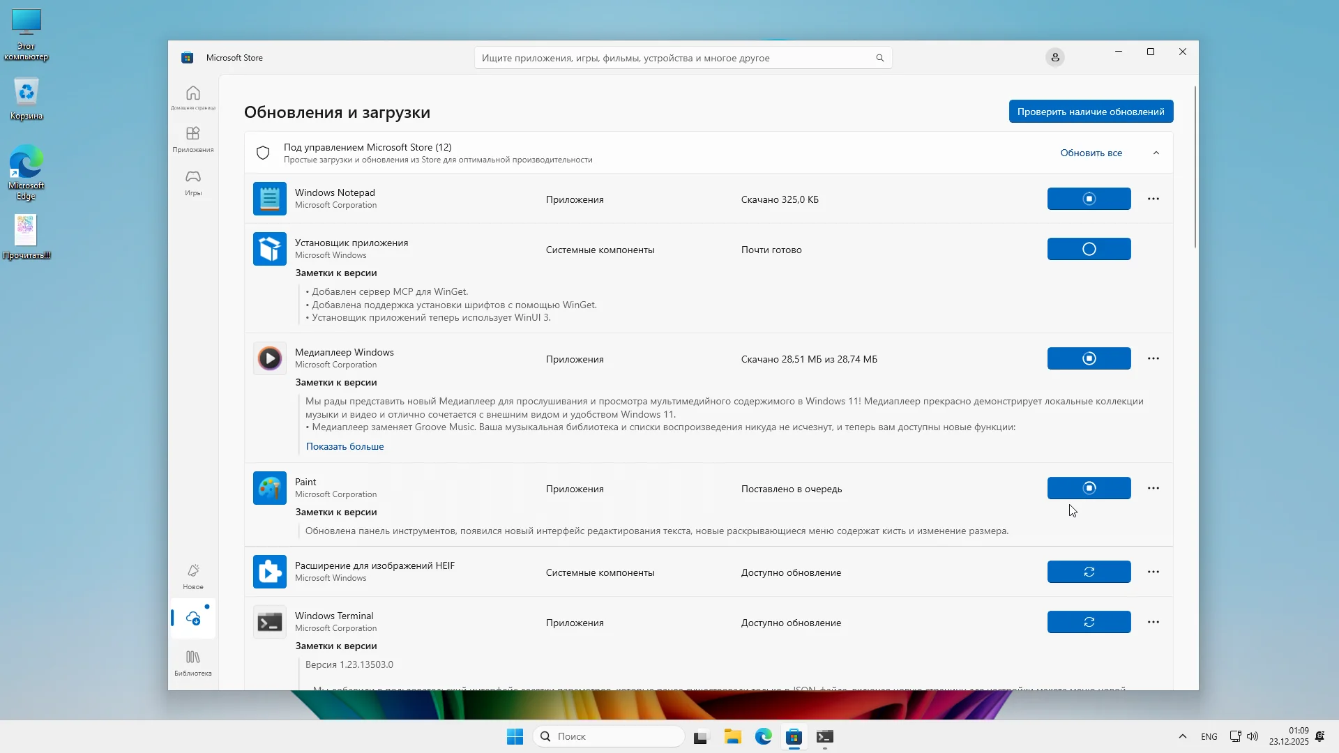The height and width of the screenshot is (753, 1339).
Task: Open more options for Windows Terminal
Action: tap(1153, 622)
